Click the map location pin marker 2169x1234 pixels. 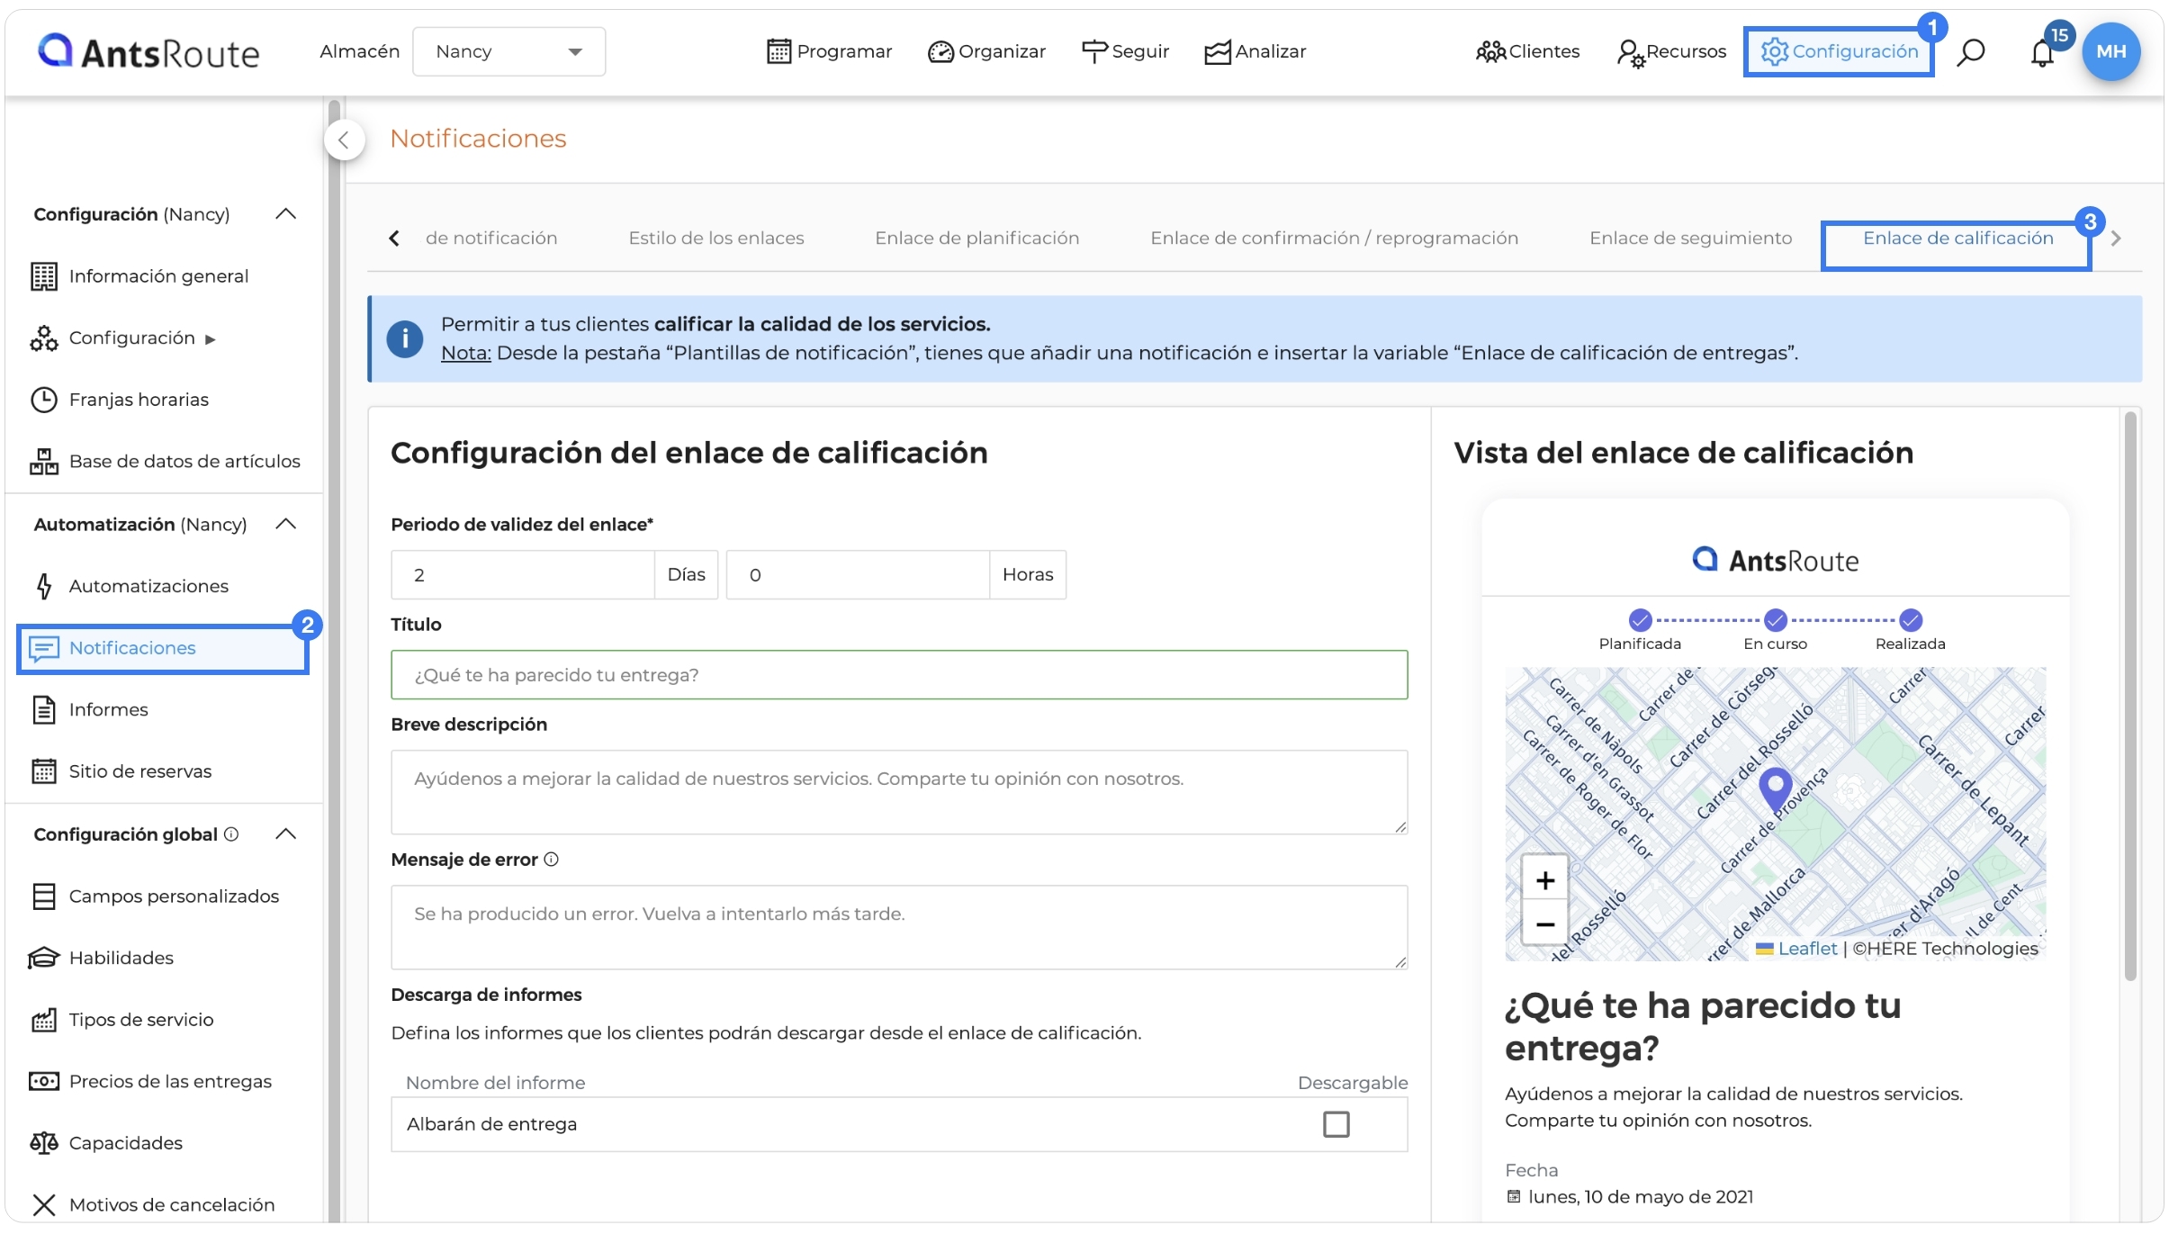(1775, 789)
